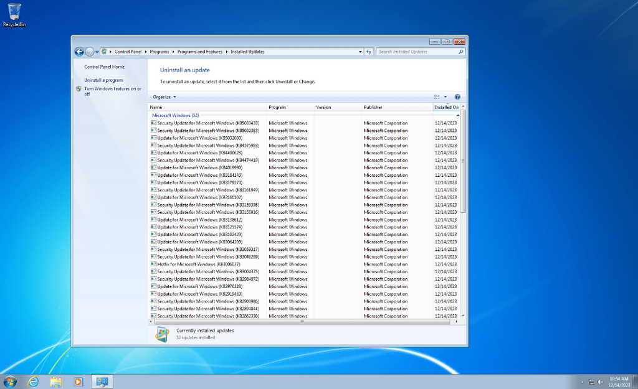Select Update for Microsoft Windows (KB3138612)
638x389 pixels.
pyautogui.click(x=200, y=220)
